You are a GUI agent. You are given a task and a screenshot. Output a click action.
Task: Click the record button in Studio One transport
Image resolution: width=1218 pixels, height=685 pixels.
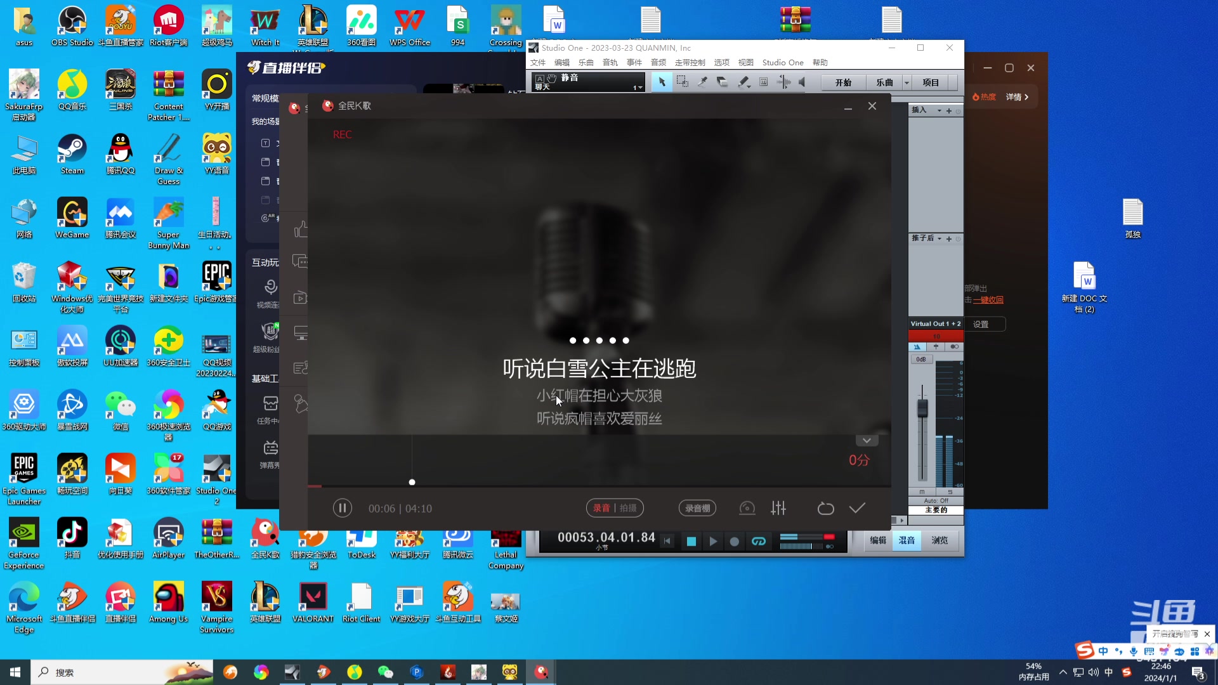[734, 542]
